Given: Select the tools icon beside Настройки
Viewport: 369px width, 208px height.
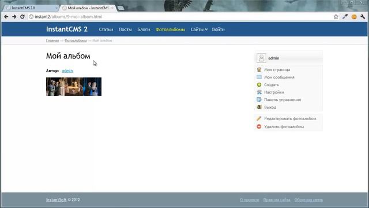Looking at the screenshot, I should [x=259, y=92].
